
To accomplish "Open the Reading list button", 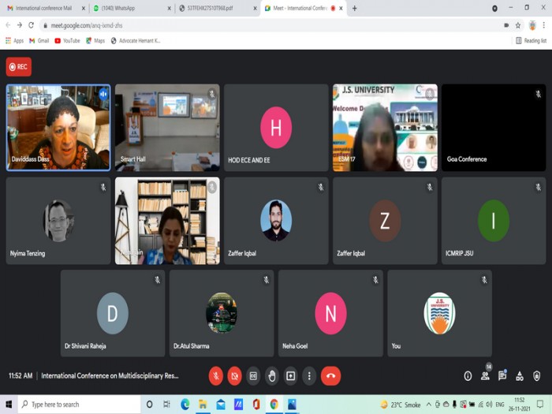I will (x=531, y=41).
